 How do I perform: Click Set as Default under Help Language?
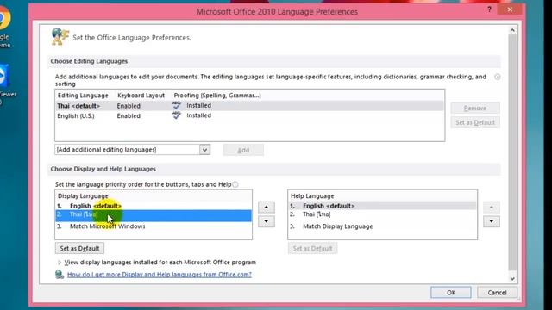[x=312, y=248]
